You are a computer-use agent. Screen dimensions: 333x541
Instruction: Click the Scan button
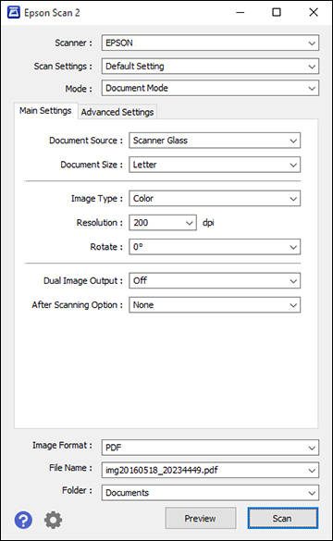[282, 518]
